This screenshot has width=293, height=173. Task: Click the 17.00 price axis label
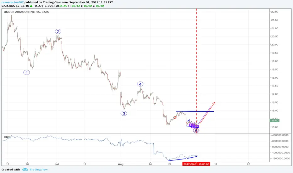click(275, 94)
